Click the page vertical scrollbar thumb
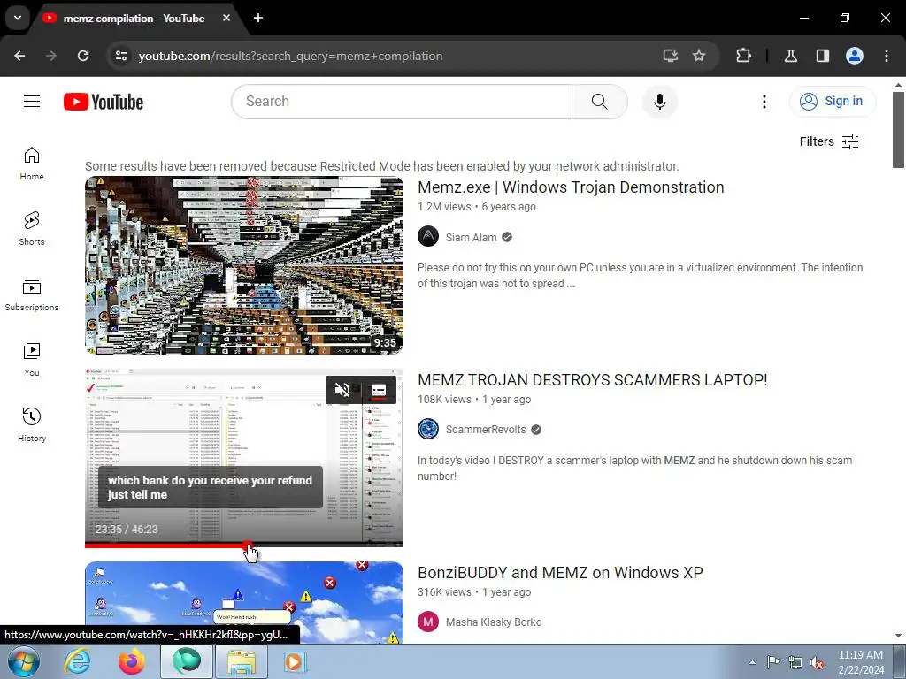Viewport: 906px width, 679px height. coord(898,130)
